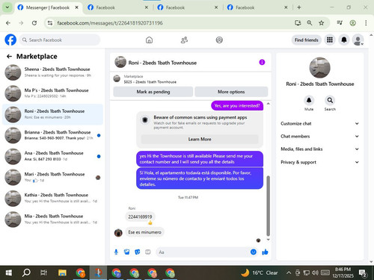Click Learn More about scams
374x280 pixels.
pyautogui.click(x=200, y=139)
